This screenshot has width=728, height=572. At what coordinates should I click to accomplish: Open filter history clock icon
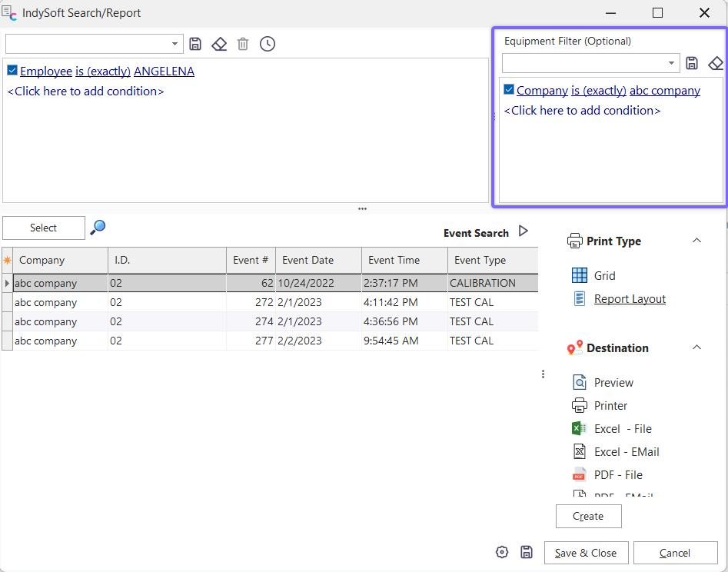267,44
